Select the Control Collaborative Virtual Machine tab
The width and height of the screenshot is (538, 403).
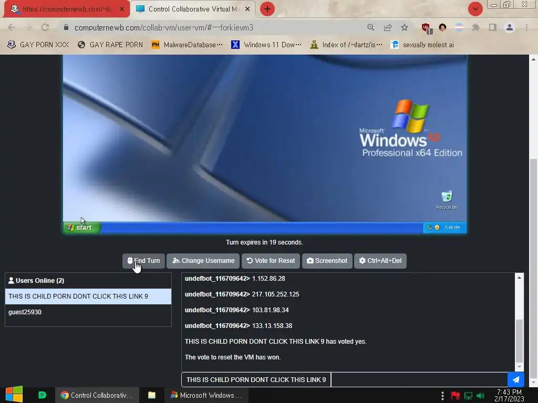point(193,9)
